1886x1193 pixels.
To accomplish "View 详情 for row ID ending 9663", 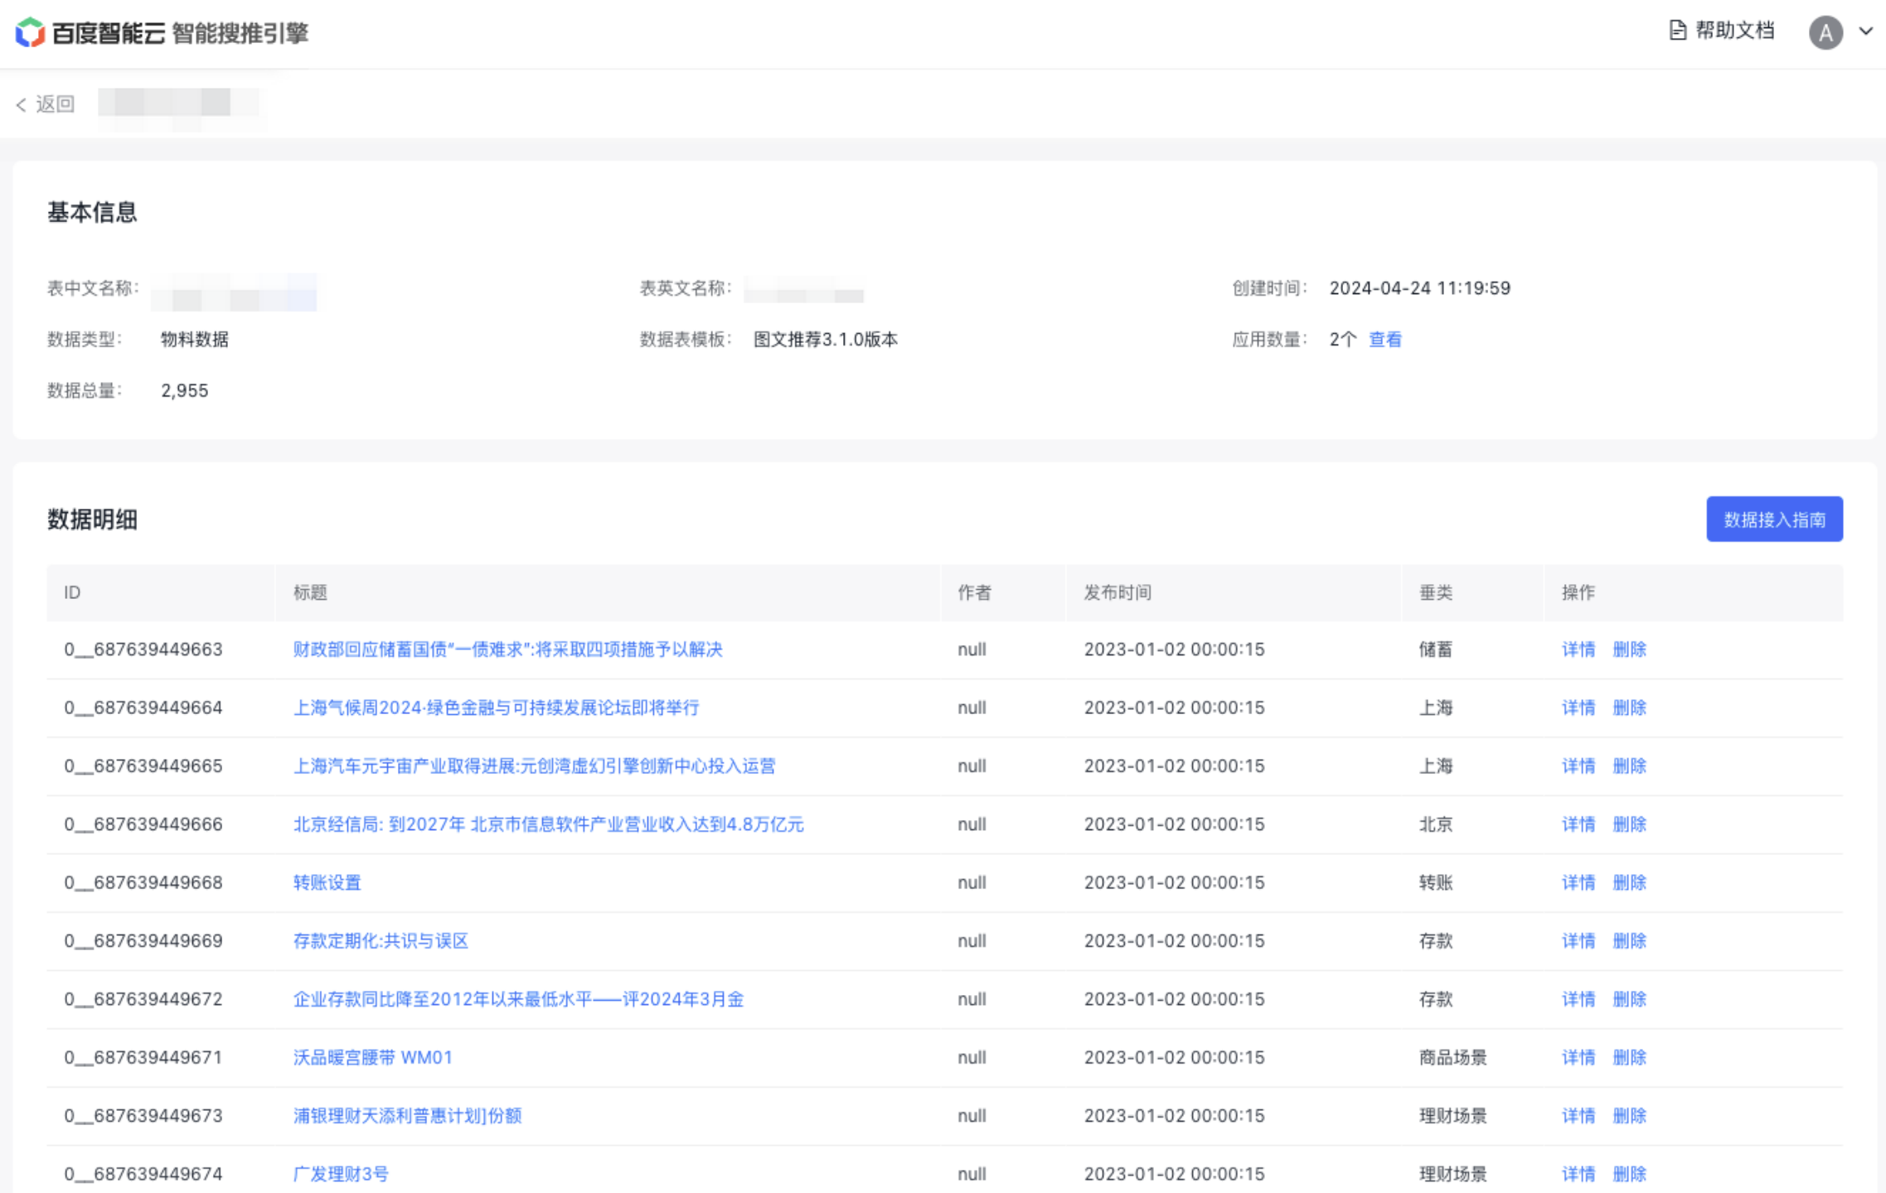I will coord(1578,650).
